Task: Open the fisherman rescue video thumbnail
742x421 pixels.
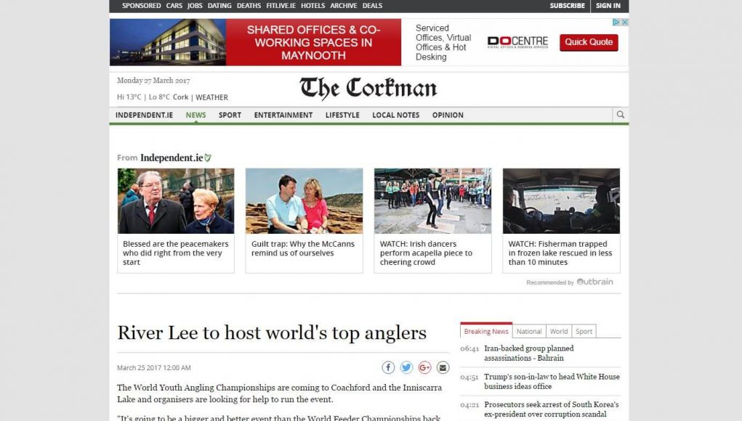Action: coord(561,201)
